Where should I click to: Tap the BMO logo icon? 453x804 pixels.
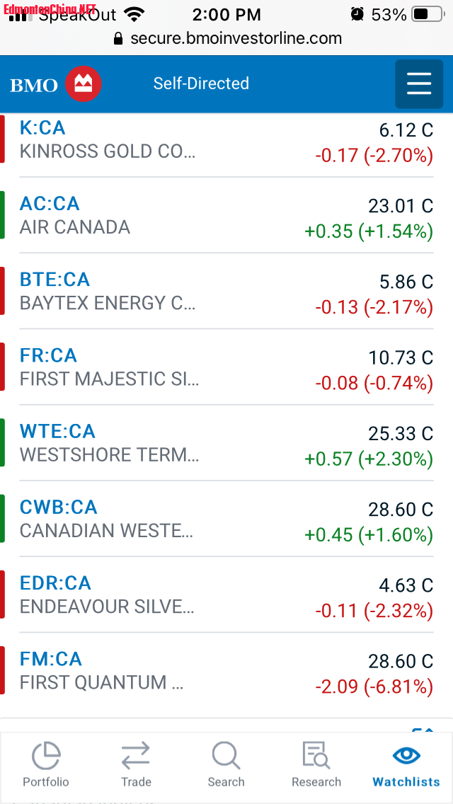coord(84,85)
